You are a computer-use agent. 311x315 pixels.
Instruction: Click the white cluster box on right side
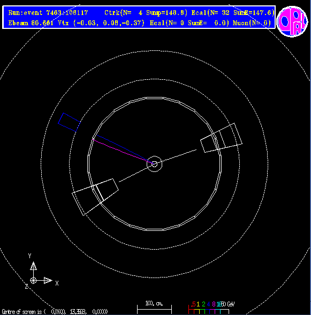221,138
